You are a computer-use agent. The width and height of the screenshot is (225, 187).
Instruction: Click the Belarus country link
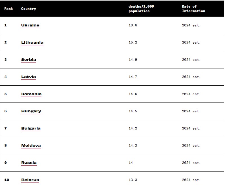click(x=30, y=180)
